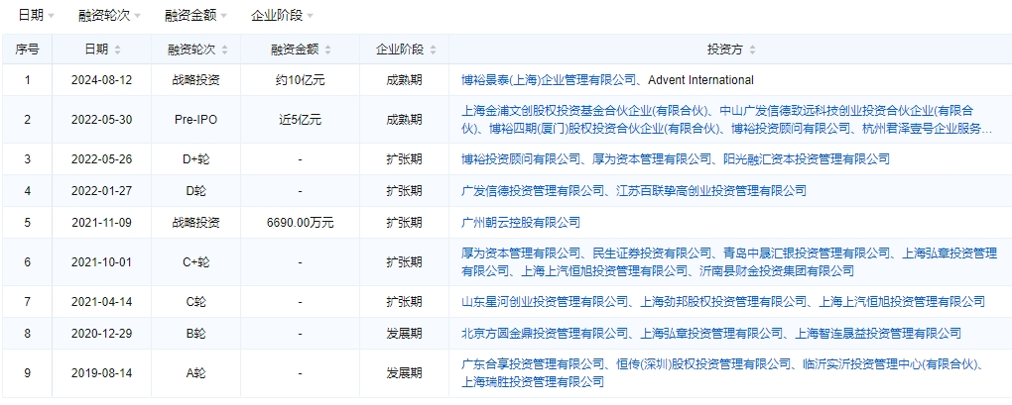1012x405 pixels.
Task: Select the Pre-IPO round cell
Action: (x=195, y=119)
